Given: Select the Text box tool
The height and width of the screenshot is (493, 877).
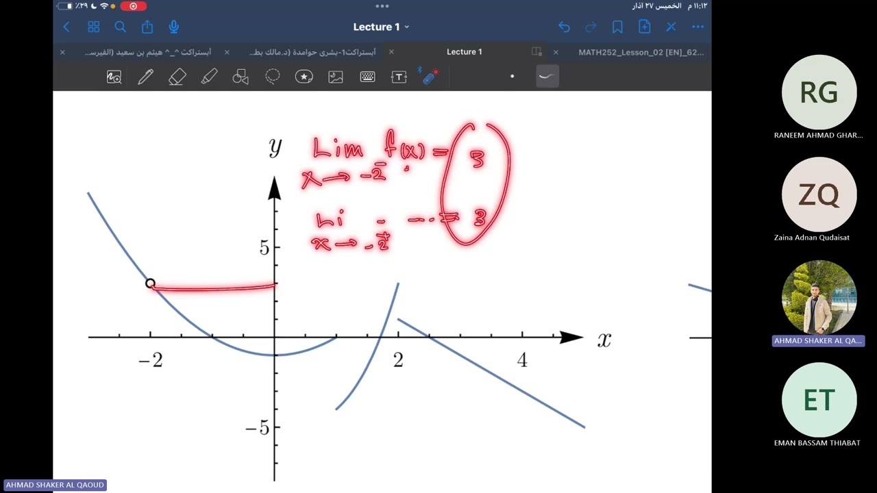Looking at the screenshot, I should click(399, 77).
